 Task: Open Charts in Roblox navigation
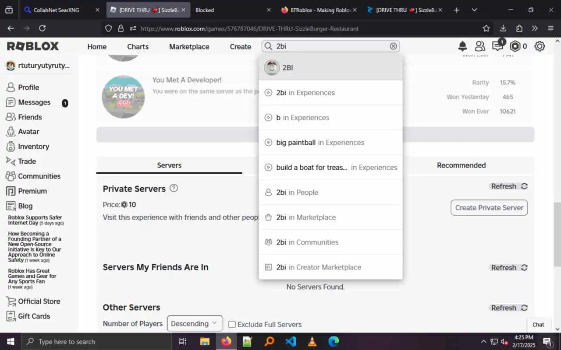pyautogui.click(x=138, y=47)
